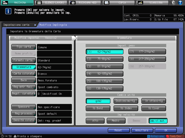Select weight (8) 217-256g/m2
Screen dimensions: 185x138
click(147, 59)
